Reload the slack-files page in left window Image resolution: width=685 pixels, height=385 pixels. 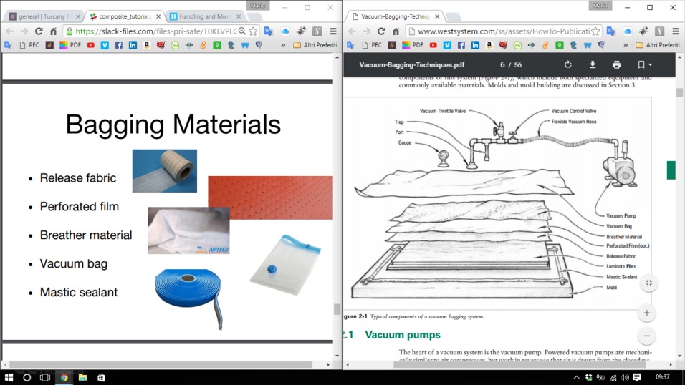(x=39, y=31)
